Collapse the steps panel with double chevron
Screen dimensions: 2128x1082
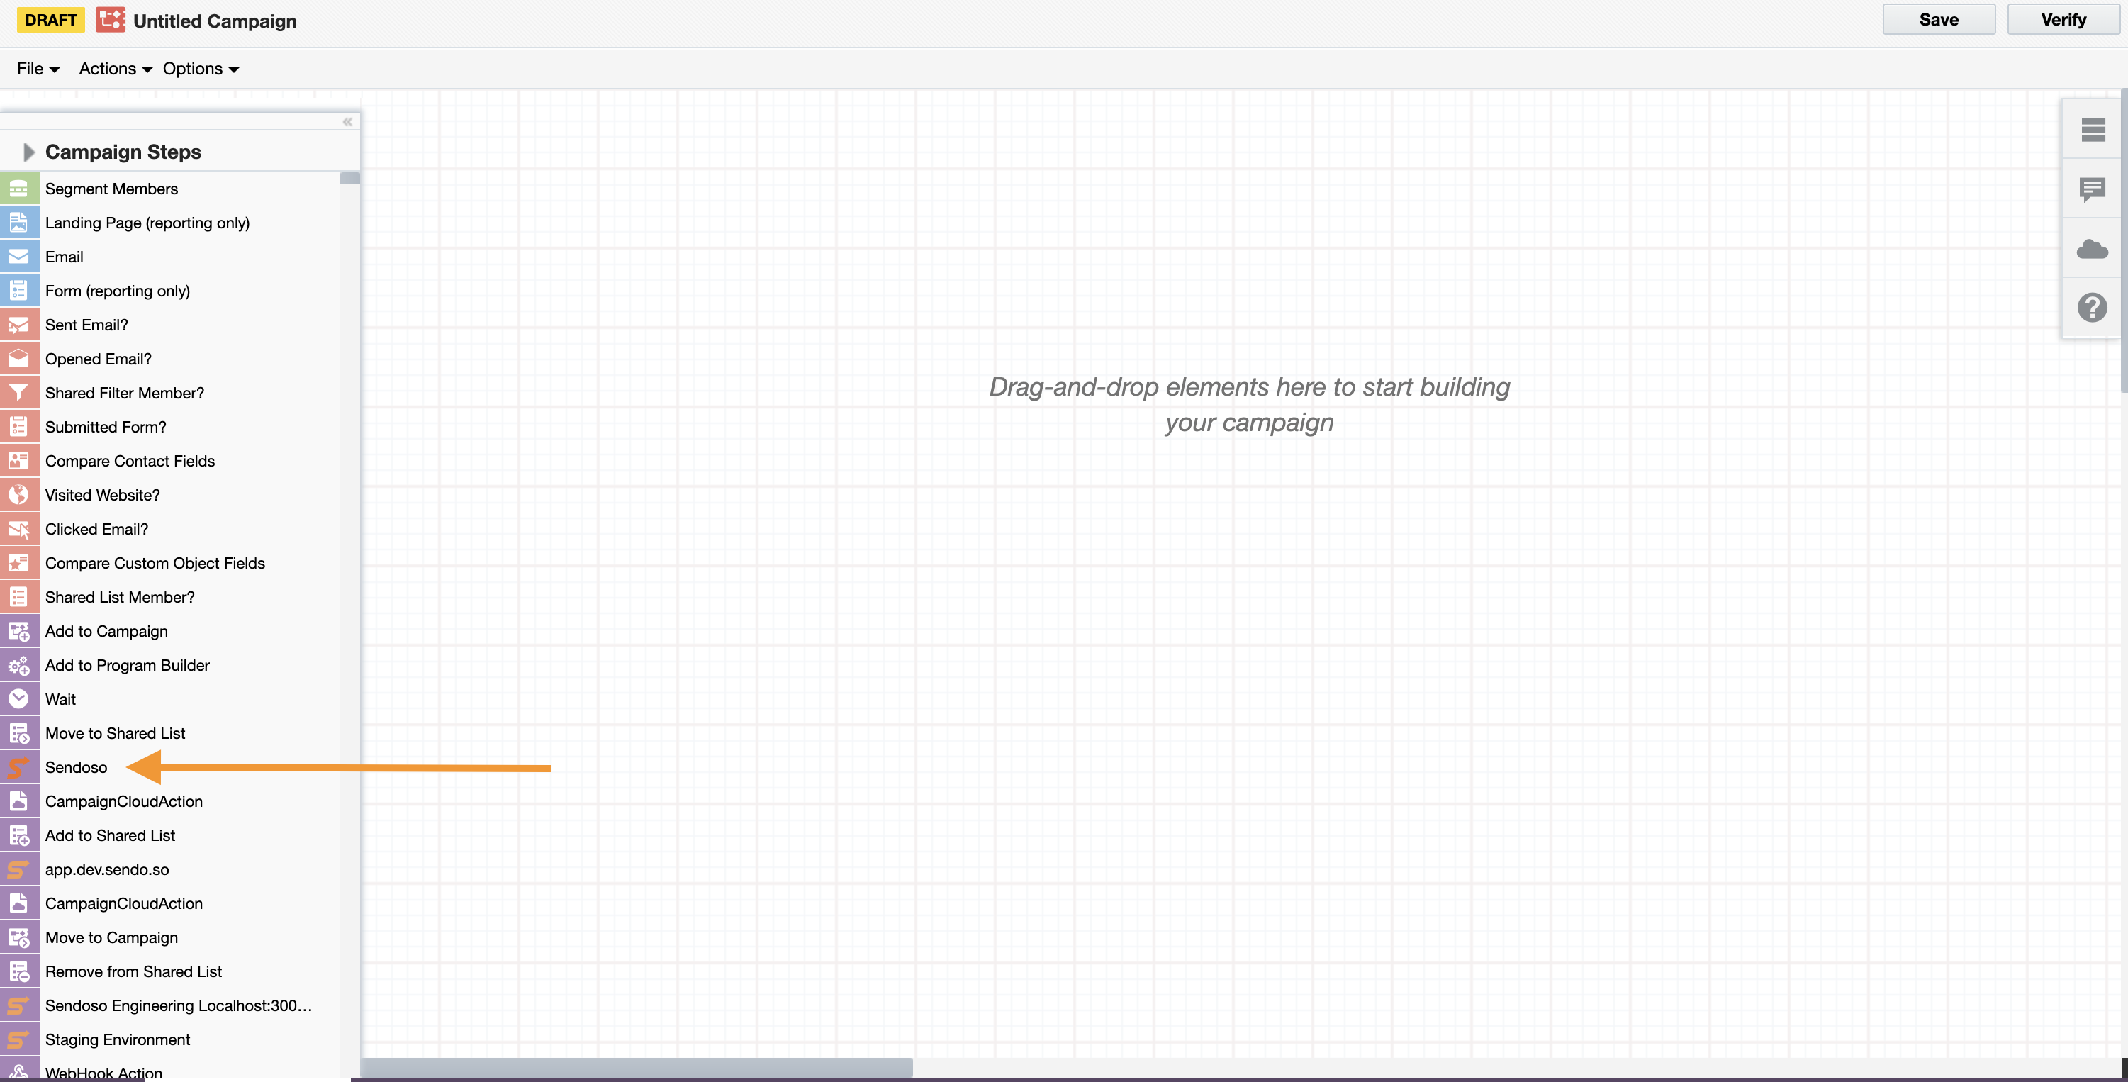coord(348,121)
